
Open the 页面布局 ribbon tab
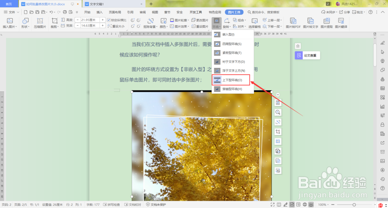[115, 12]
